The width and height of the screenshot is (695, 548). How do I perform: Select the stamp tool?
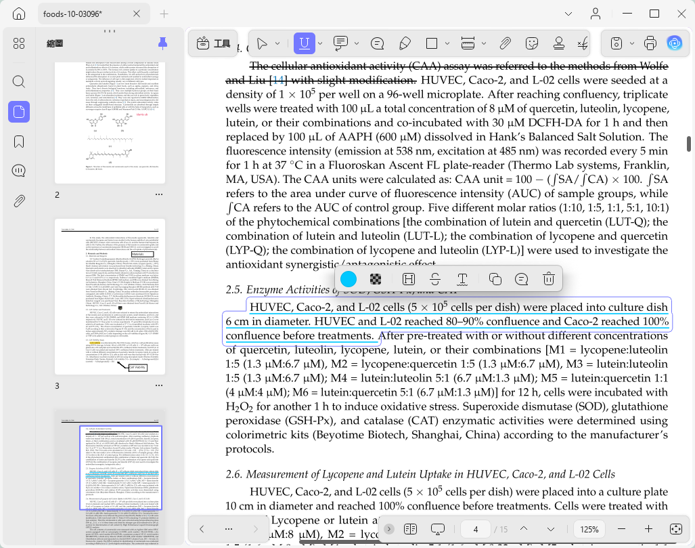(x=558, y=43)
